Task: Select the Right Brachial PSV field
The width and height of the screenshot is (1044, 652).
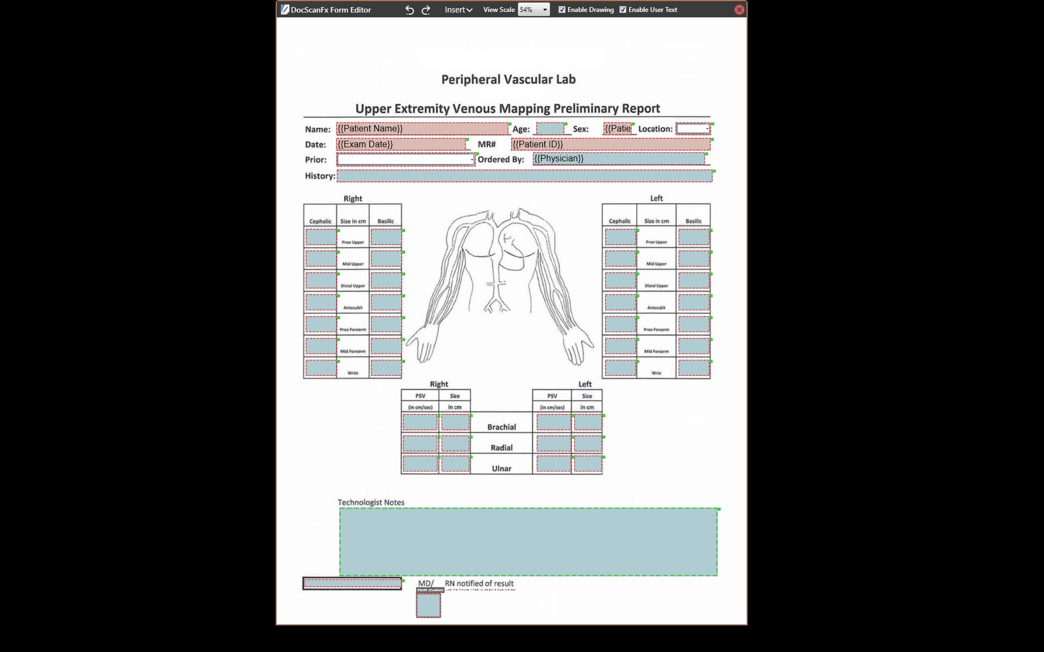Action: [420, 422]
